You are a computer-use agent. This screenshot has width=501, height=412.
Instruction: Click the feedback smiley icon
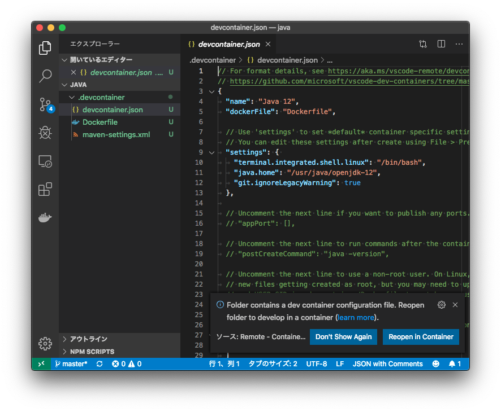pos(435,364)
